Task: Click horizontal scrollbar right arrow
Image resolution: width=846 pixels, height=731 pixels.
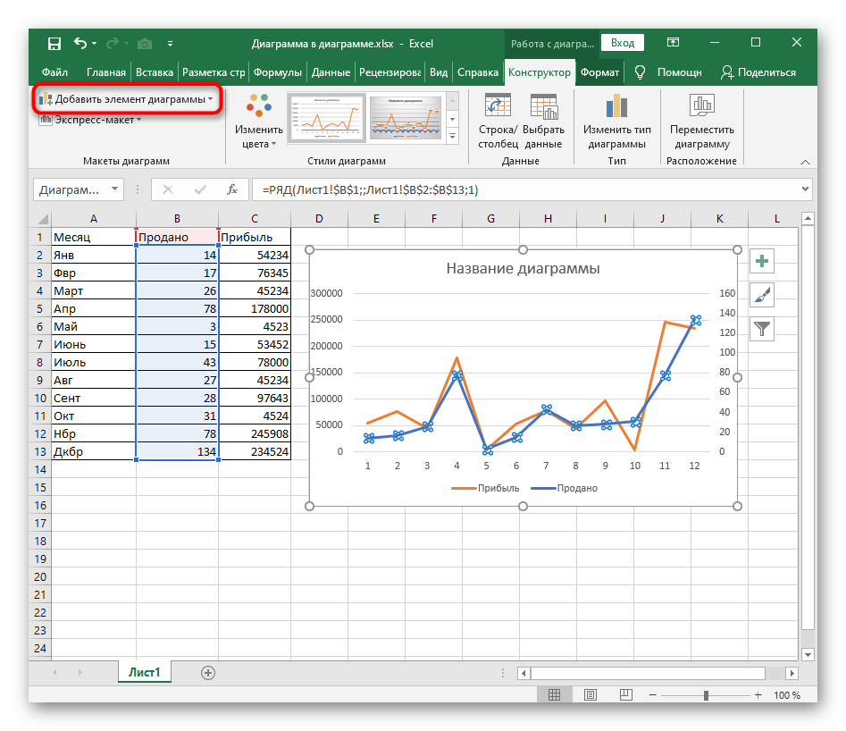Action: (792, 673)
